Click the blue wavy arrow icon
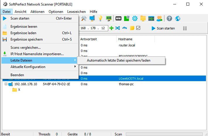Viewport: 208px width, 136px height. coord(125,28)
